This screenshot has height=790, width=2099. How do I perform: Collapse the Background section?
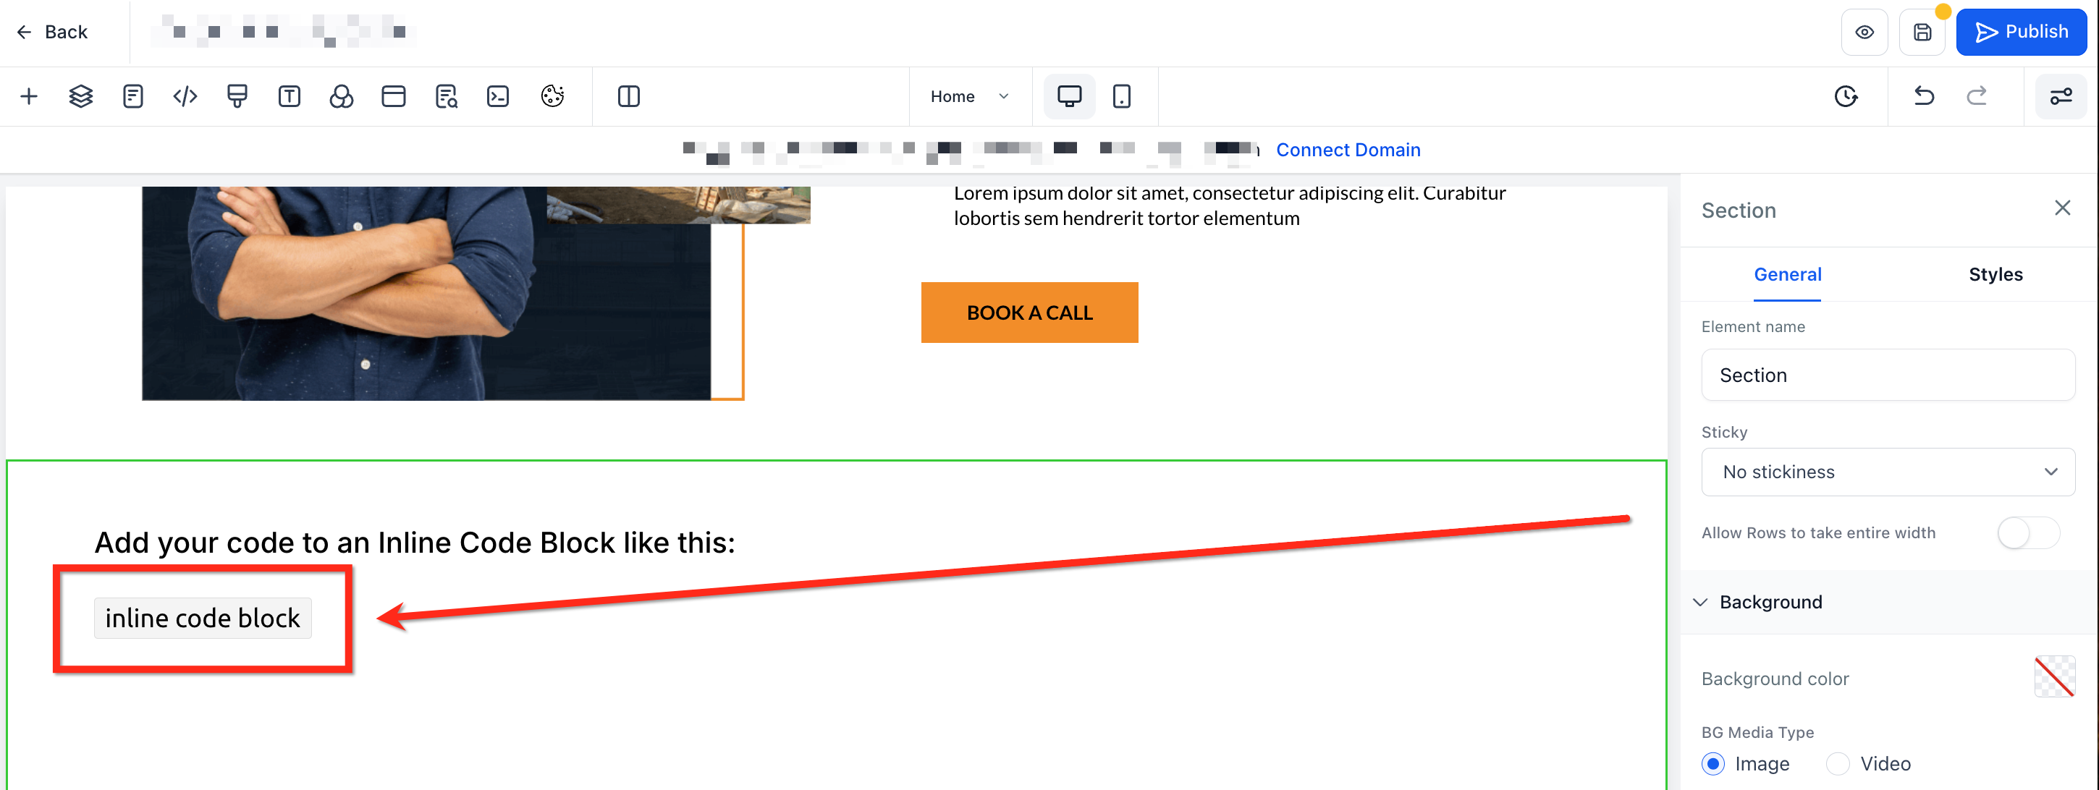tap(1700, 603)
